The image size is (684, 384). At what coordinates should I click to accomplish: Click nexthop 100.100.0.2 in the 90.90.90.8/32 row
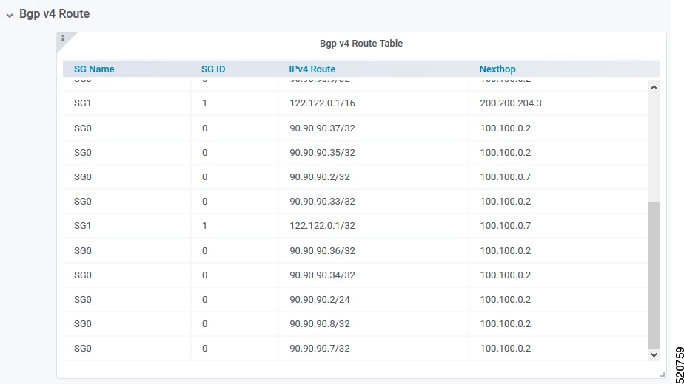tap(505, 324)
